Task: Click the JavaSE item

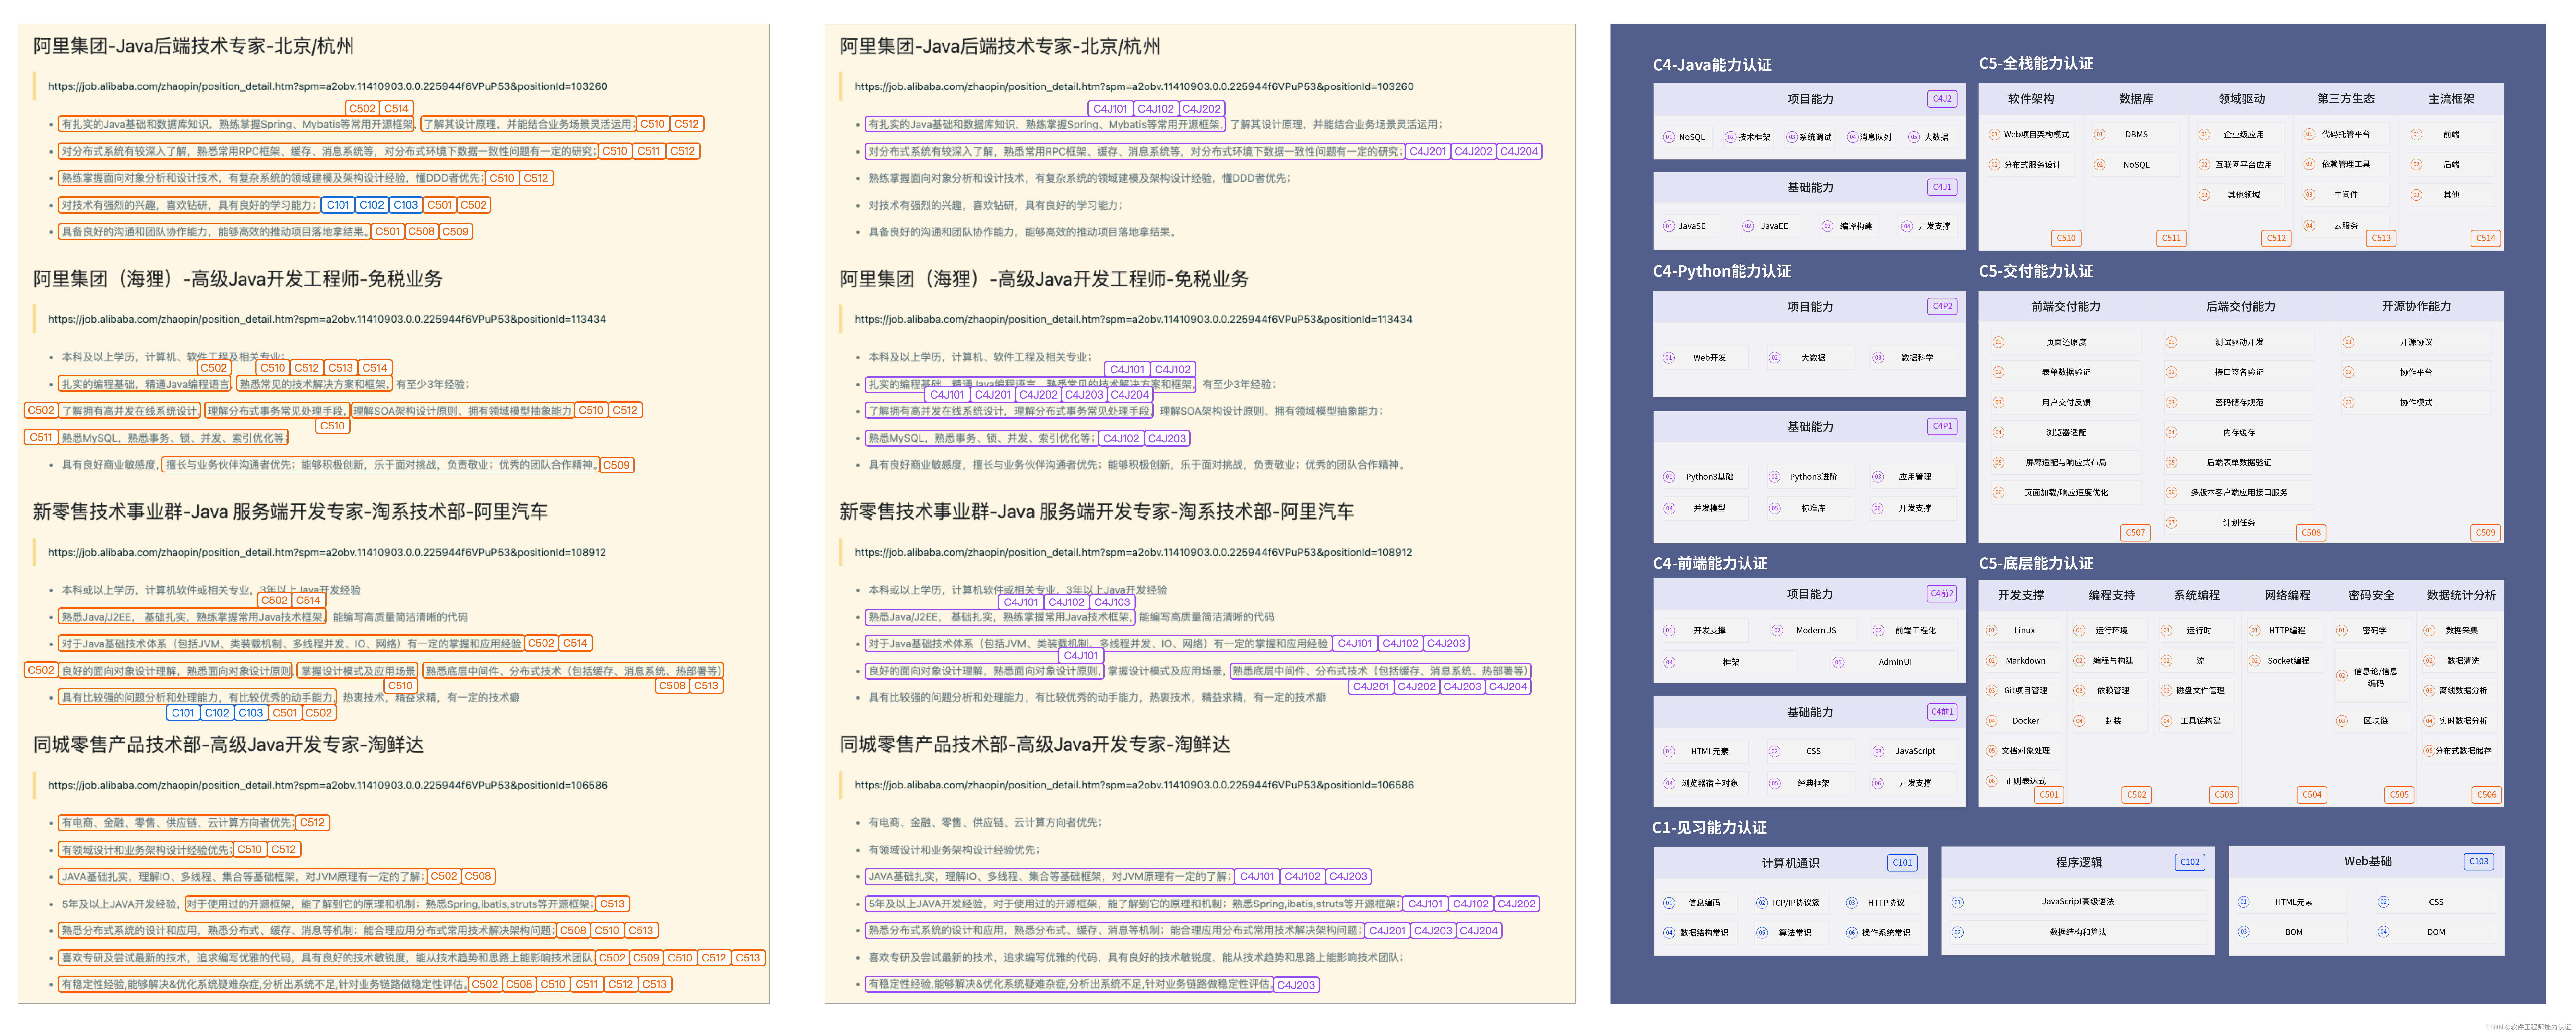Action: coord(1691,226)
